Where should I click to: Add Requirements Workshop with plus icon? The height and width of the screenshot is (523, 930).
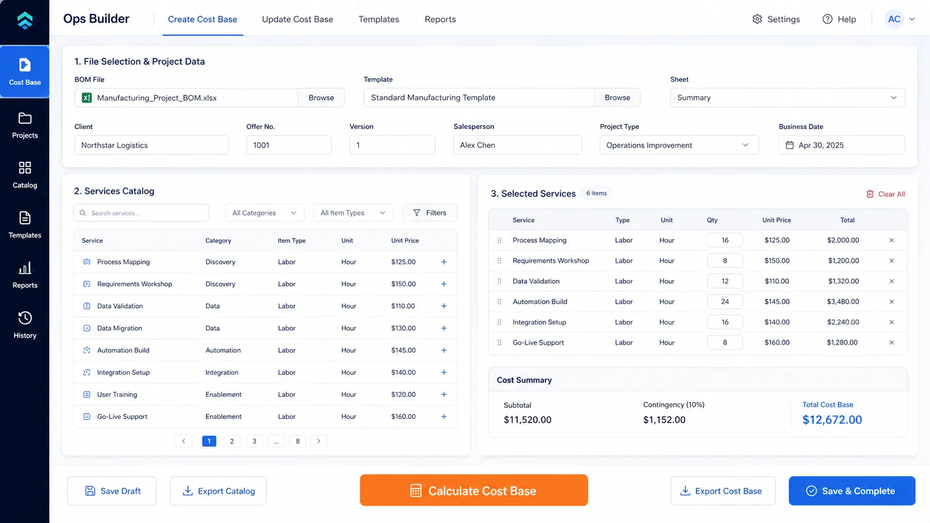pyautogui.click(x=444, y=284)
